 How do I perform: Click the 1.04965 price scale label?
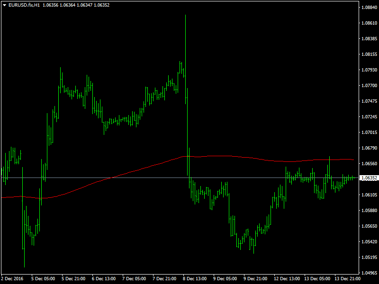pos(369,273)
